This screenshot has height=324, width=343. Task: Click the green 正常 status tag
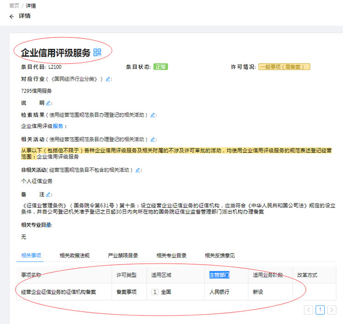(161, 67)
